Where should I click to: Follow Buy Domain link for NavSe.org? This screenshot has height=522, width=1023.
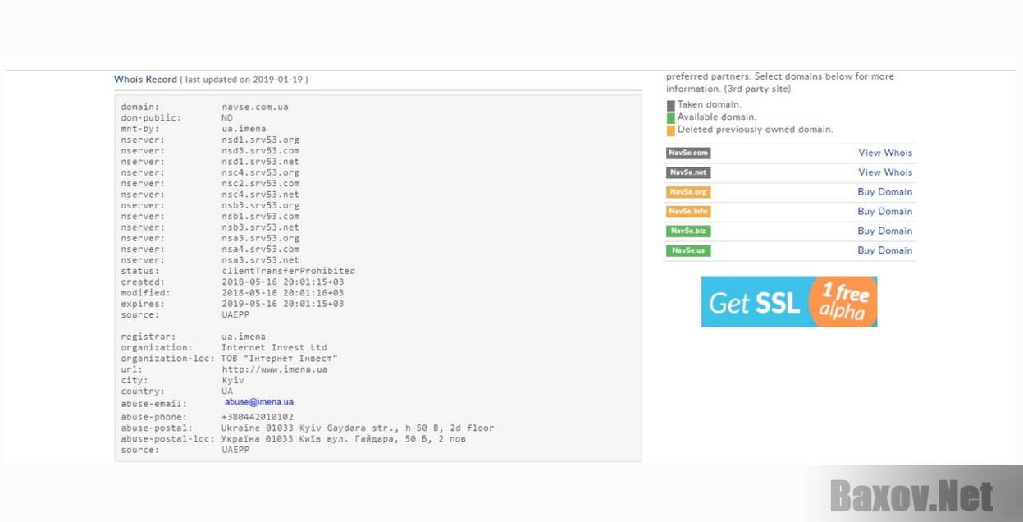885,192
